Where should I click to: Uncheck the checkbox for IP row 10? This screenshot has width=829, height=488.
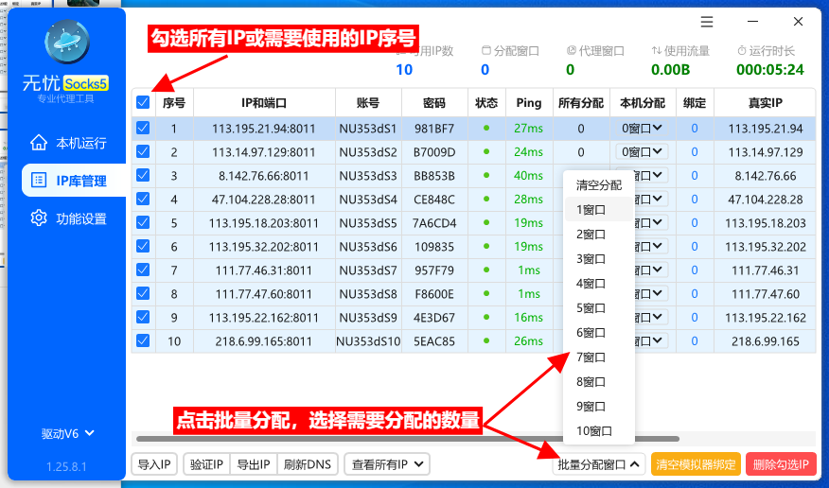tap(143, 340)
